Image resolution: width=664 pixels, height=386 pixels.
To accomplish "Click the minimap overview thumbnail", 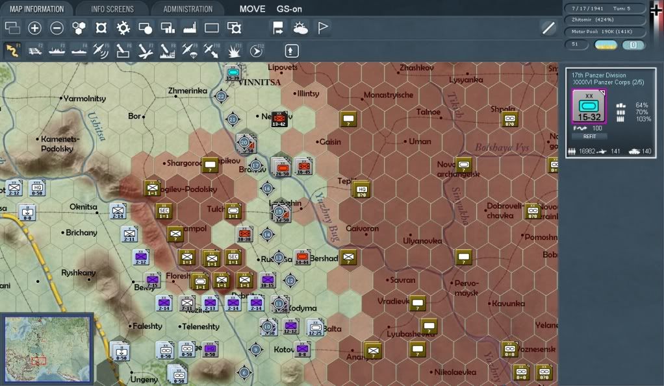I will pos(47,348).
